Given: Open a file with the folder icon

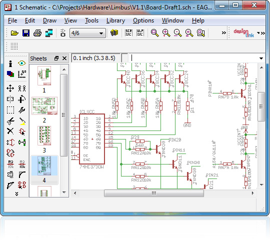Looking at the screenshot, I should click(x=14, y=32).
